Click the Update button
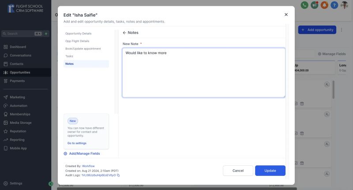Viewport: 353px width, 190px height. [x=270, y=171]
